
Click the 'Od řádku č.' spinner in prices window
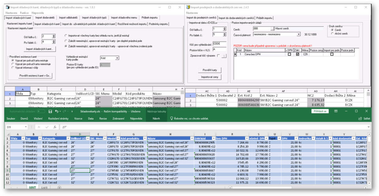pyautogui.click(x=225, y=29)
